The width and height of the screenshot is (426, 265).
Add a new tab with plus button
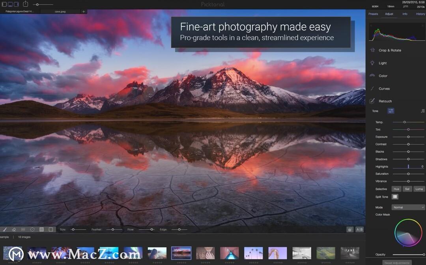[84, 12]
